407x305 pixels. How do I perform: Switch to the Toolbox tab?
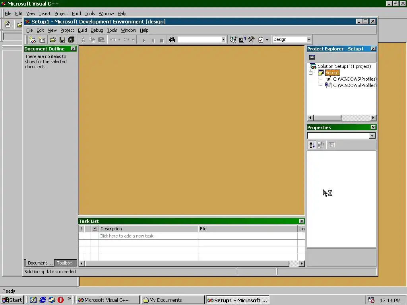click(65, 263)
